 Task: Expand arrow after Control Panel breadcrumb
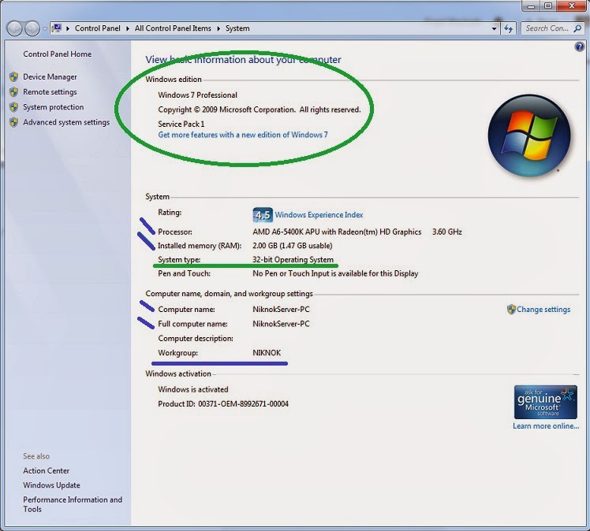click(128, 28)
